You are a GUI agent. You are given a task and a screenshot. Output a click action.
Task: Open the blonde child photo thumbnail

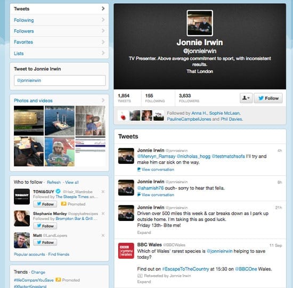(x=60, y=151)
